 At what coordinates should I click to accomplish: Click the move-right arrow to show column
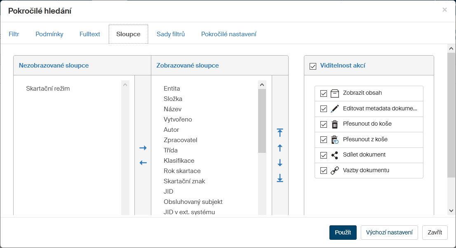(143, 148)
